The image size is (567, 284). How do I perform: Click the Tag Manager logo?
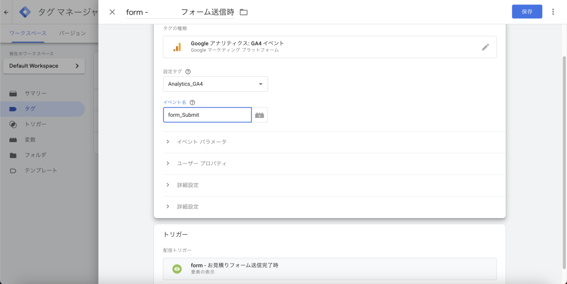tap(25, 12)
